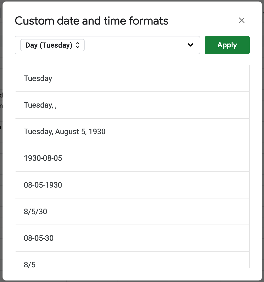Dismiss the Custom date and time formats dialog
The height and width of the screenshot is (282, 264).
(241, 21)
